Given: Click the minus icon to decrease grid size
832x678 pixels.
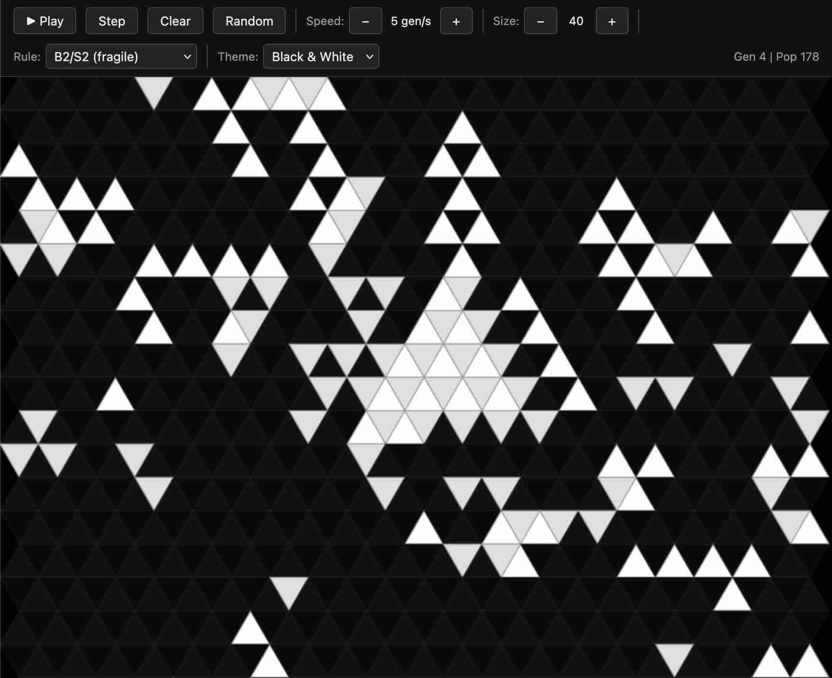Looking at the screenshot, I should pos(540,21).
